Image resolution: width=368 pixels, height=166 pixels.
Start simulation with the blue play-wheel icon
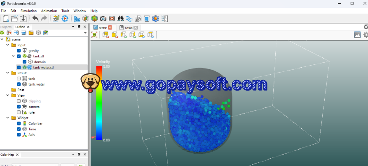tap(65, 18)
